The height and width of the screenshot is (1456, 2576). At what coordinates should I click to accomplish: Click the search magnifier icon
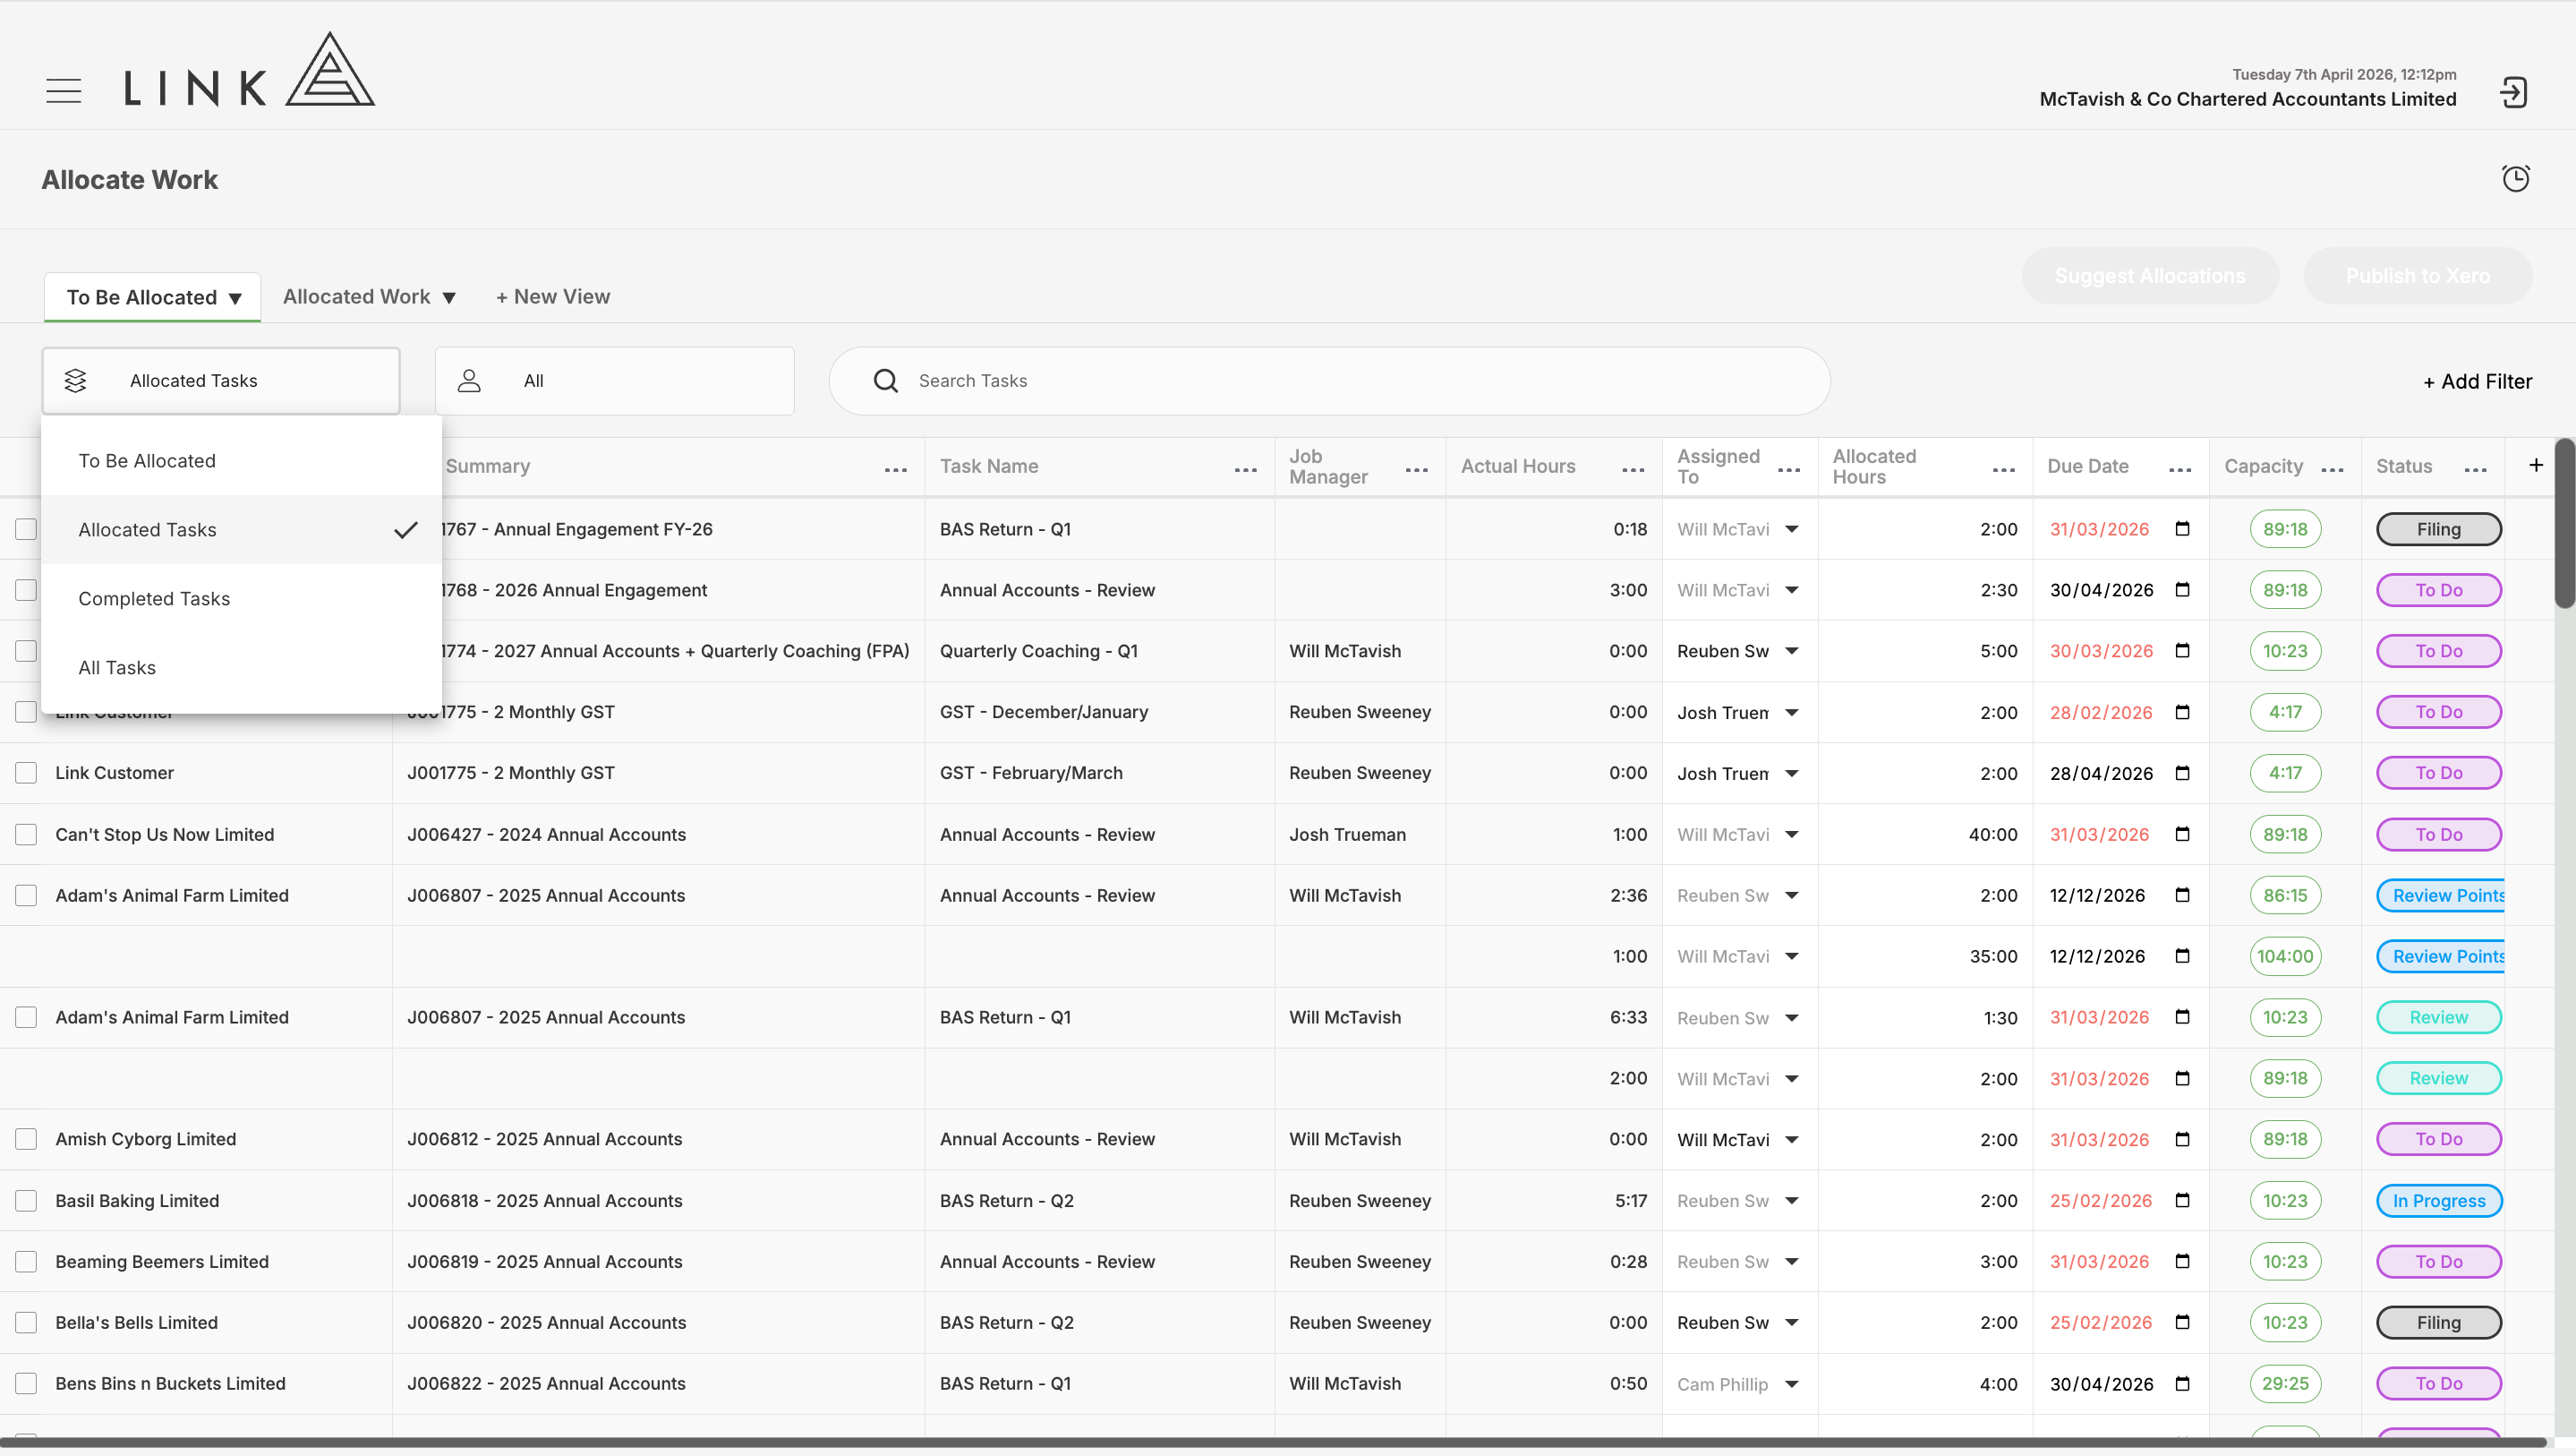(x=885, y=381)
